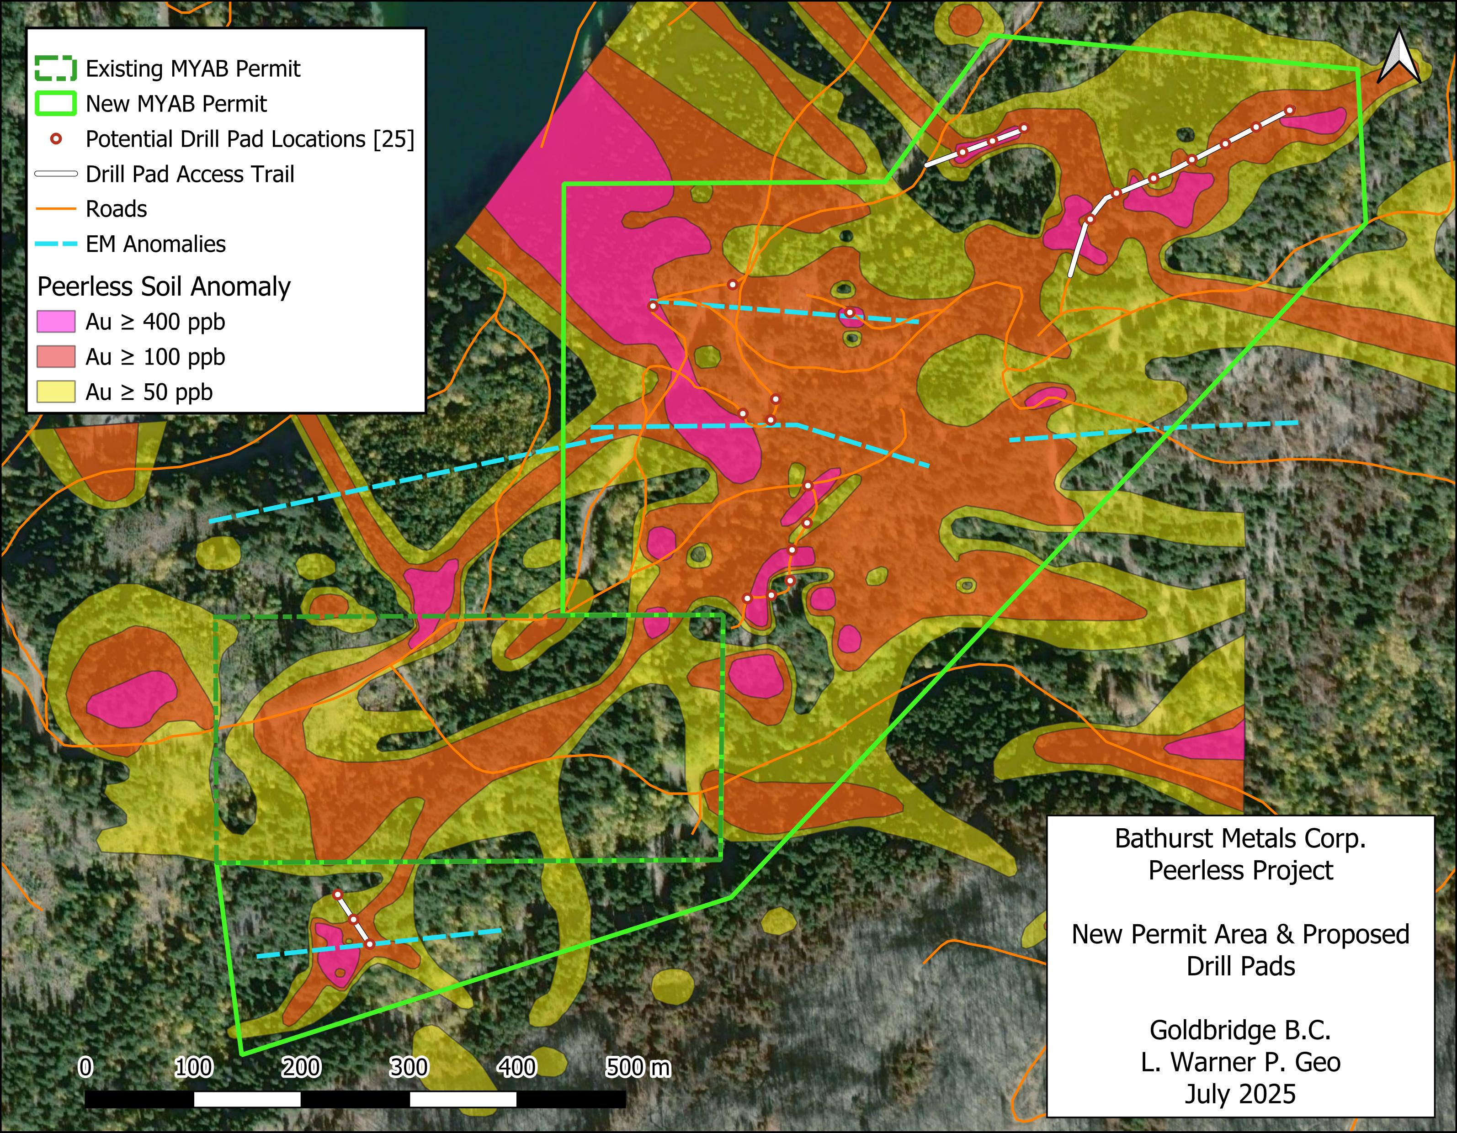The image size is (1457, 1133).
Task: Click the pink Au ≥ 400 ppb swatch
Action: click(x=56, y=322)
